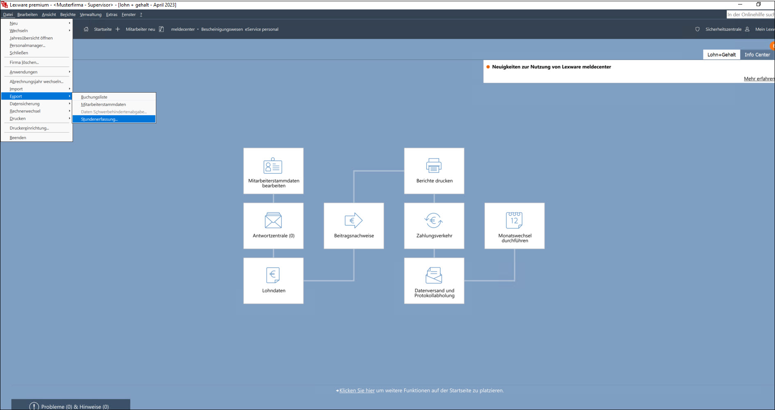Click Jahresübersicht öffnen menu entry
Viewport: 775px width, 410px height.
coord(37,38)
